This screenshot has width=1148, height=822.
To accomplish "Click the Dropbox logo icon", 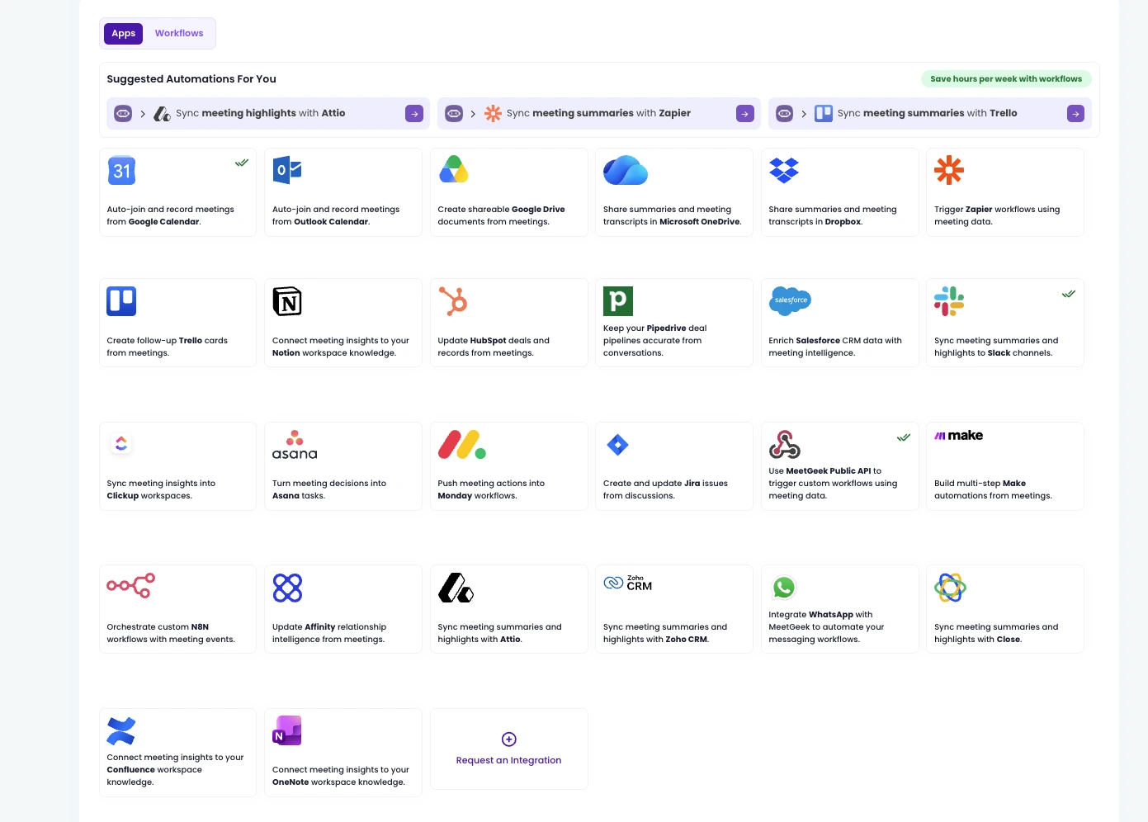I will pos(784,170).
